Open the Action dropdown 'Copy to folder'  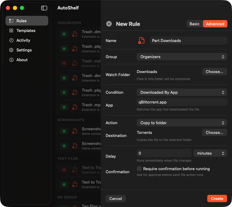pos(182,123)
